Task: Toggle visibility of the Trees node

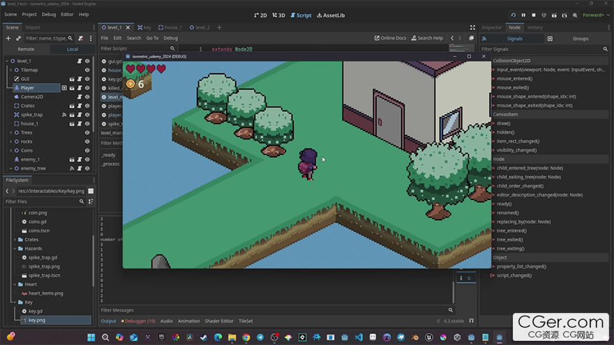Action: 87,132
